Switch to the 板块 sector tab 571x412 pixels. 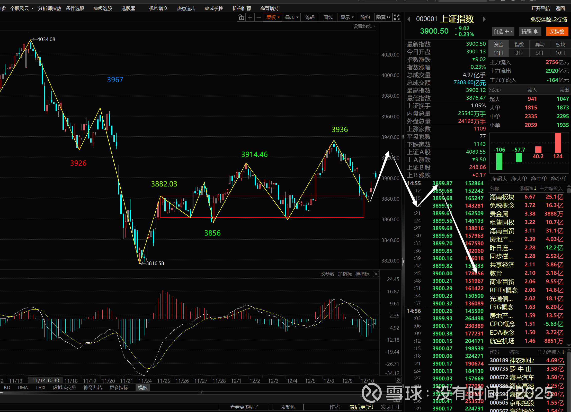coord(560,45)
